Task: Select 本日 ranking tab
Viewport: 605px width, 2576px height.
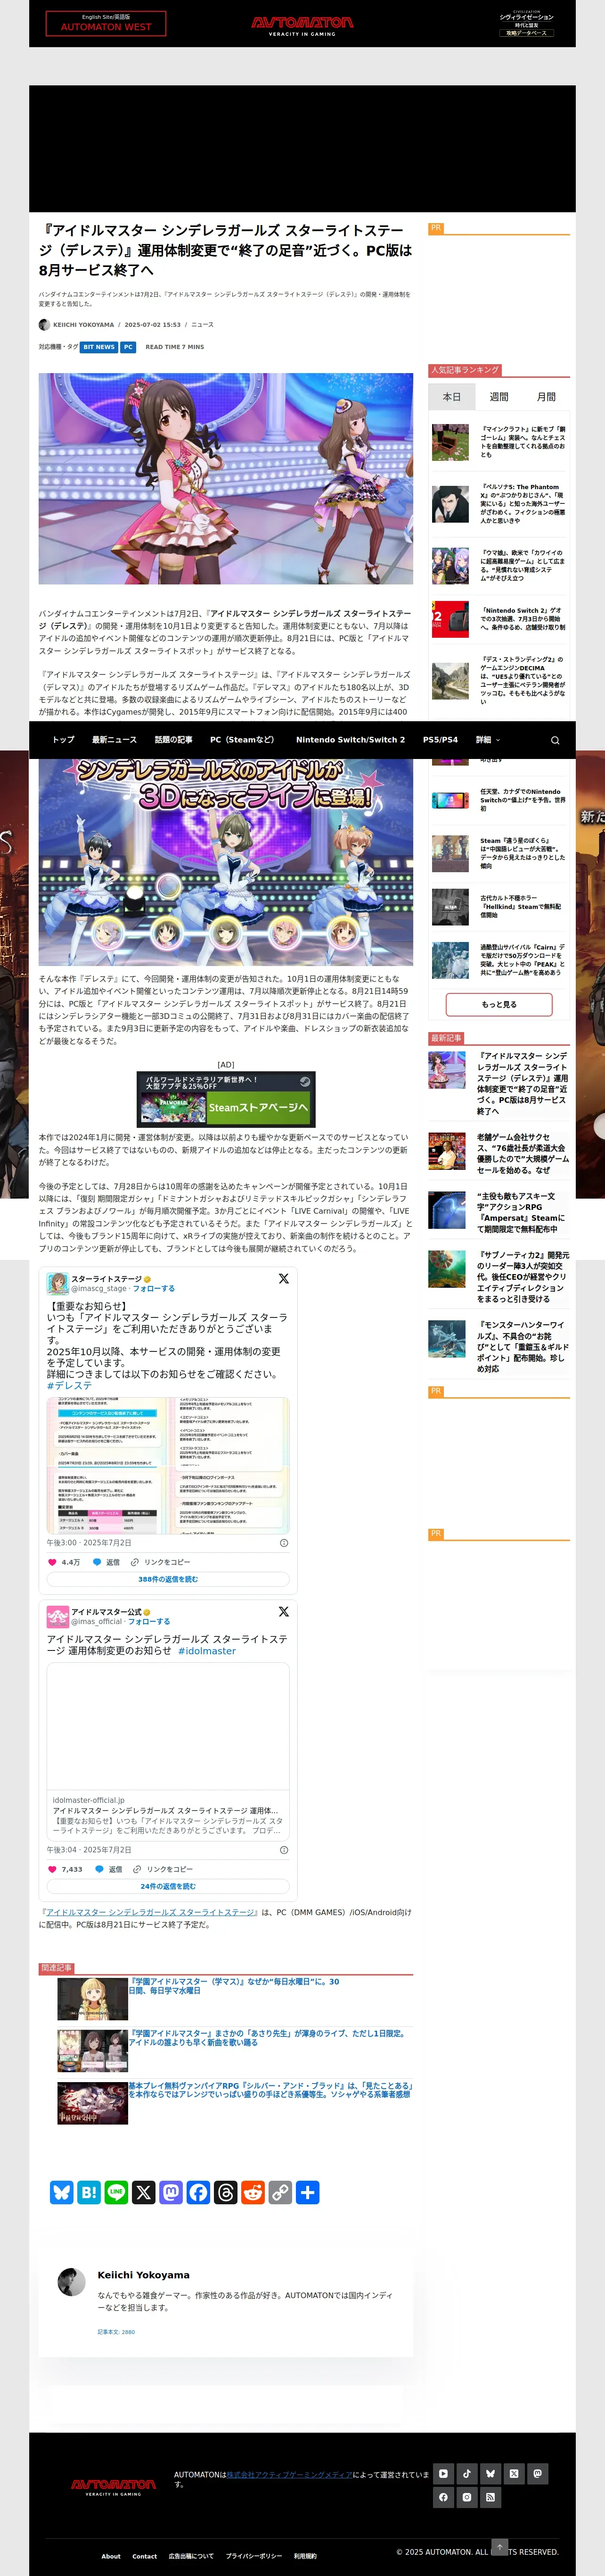Action: (x=451, y=397)
